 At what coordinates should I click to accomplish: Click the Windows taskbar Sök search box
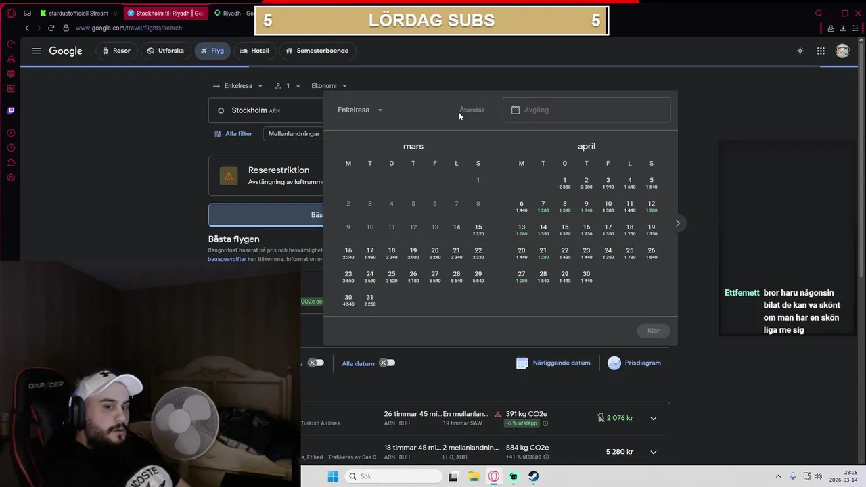point(394,476)
